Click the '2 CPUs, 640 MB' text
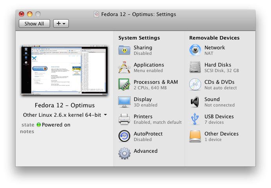 (x=150, y=88)
